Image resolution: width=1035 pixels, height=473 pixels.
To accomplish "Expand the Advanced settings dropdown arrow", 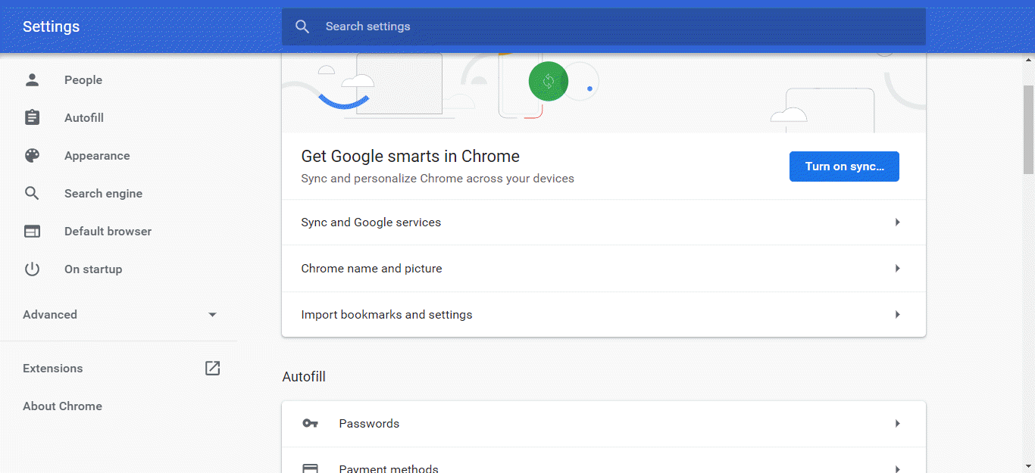I will click(x=212, y=315).
